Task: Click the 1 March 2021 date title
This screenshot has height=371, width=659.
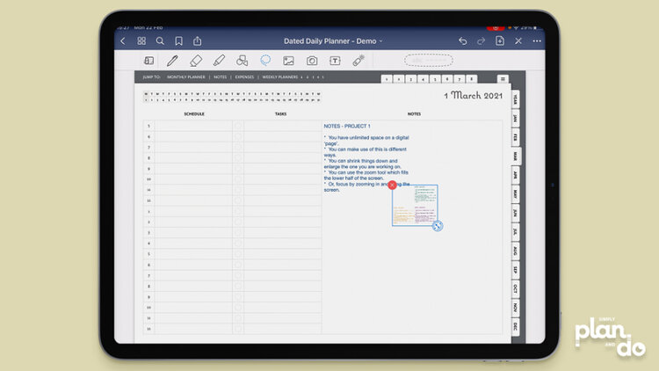Action: tap(474, 96)
